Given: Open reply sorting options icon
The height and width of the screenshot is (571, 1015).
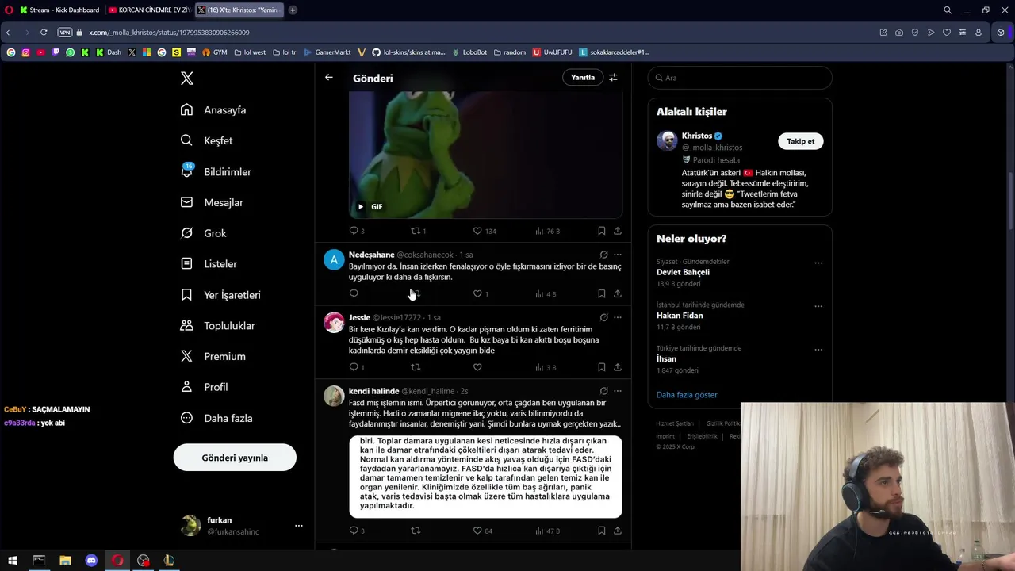Looking at the screenshot, I should click(613, 78).
